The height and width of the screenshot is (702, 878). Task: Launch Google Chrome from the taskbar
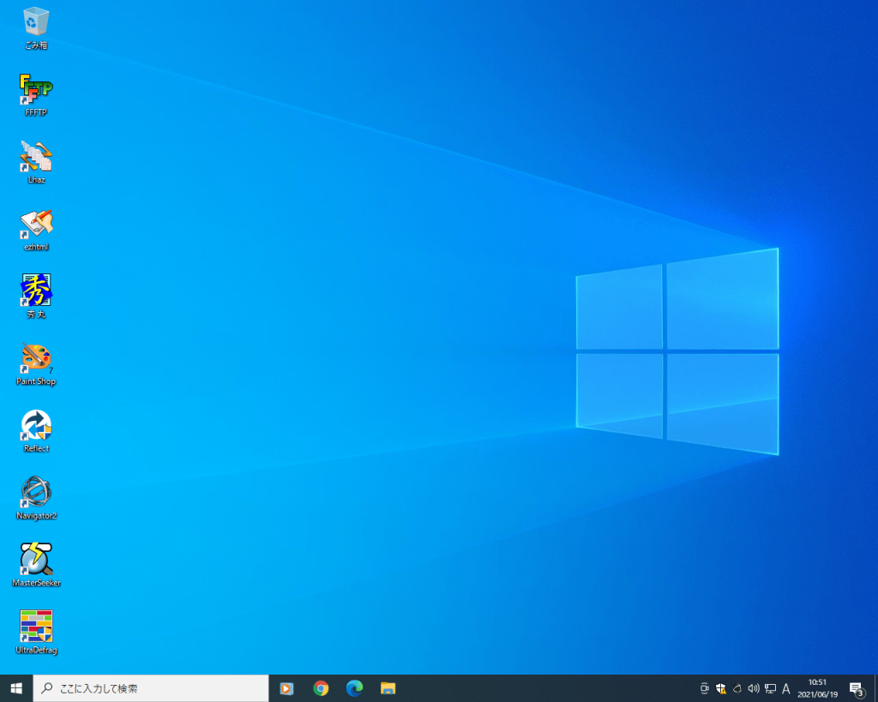click(321, 688)
